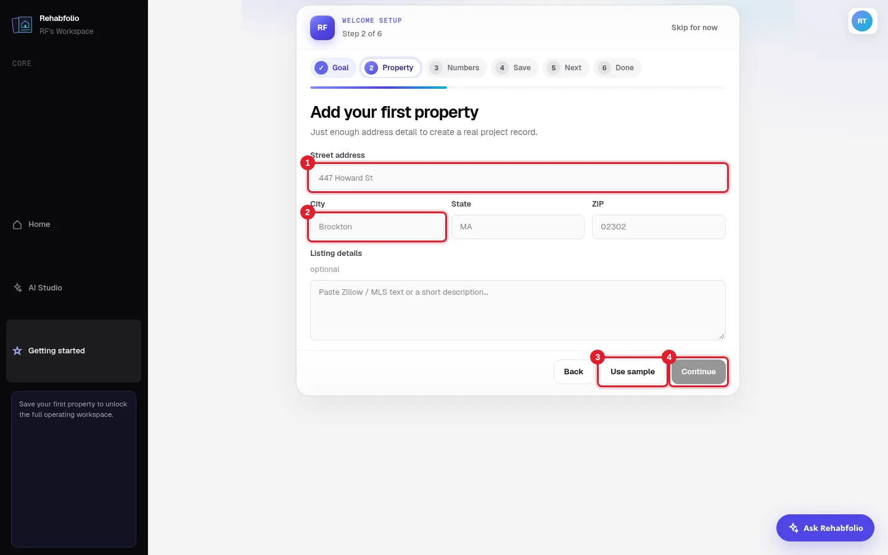888x555 pixels.
Task: Click "Save your first property to unlock" note
Action: pyautogui.click(x=73, y=409)
